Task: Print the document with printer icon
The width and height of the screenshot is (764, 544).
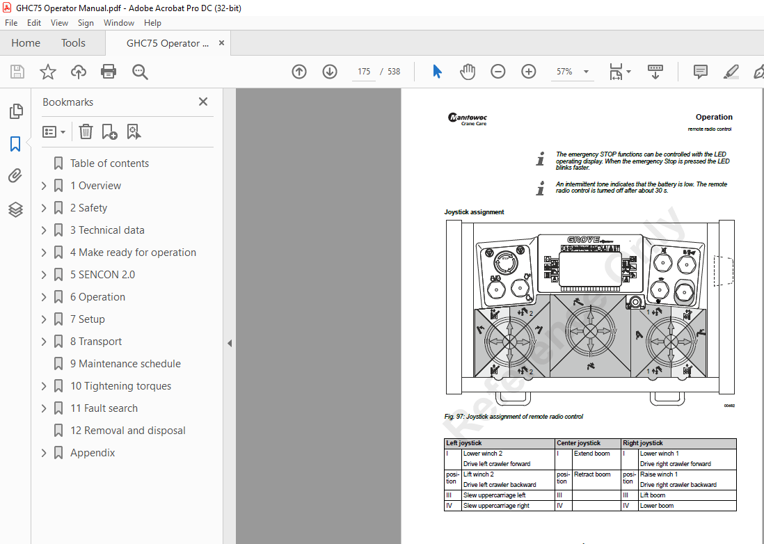Action: [108, 72]
